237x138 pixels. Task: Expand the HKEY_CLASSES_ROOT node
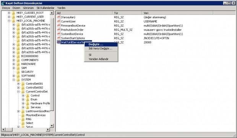[9, 13]
